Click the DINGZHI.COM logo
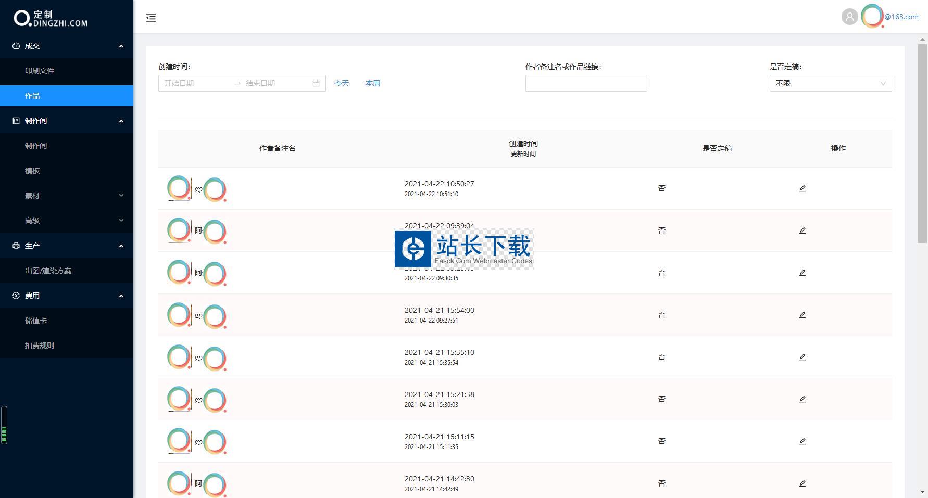 pos(51,18)
